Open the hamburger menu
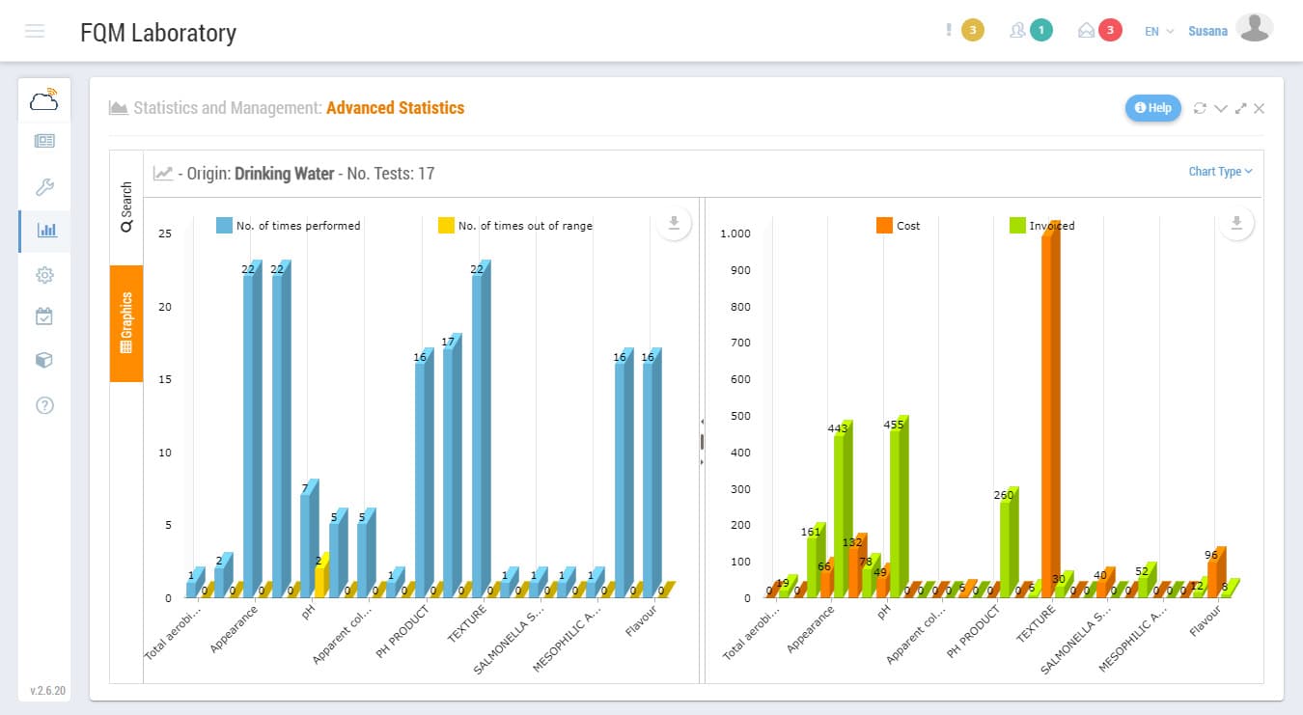 [x=35, y=31]
